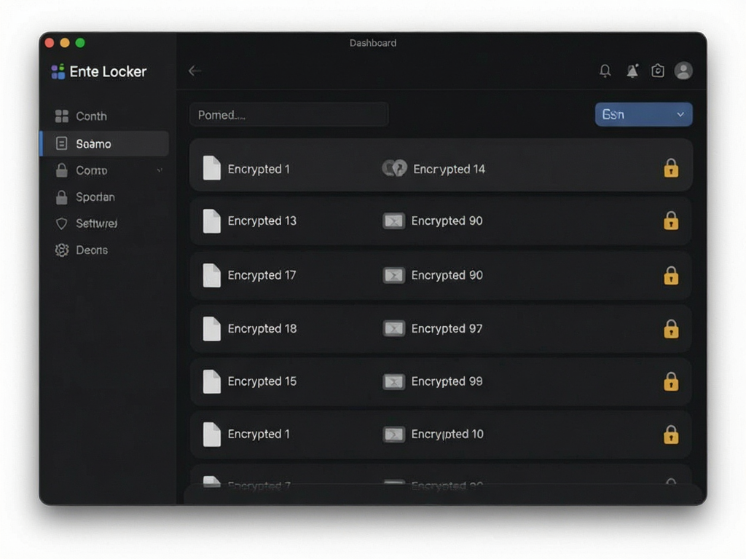
Task: Click the Settwrel shield icon in sidebar
Action: pos(62,223)
